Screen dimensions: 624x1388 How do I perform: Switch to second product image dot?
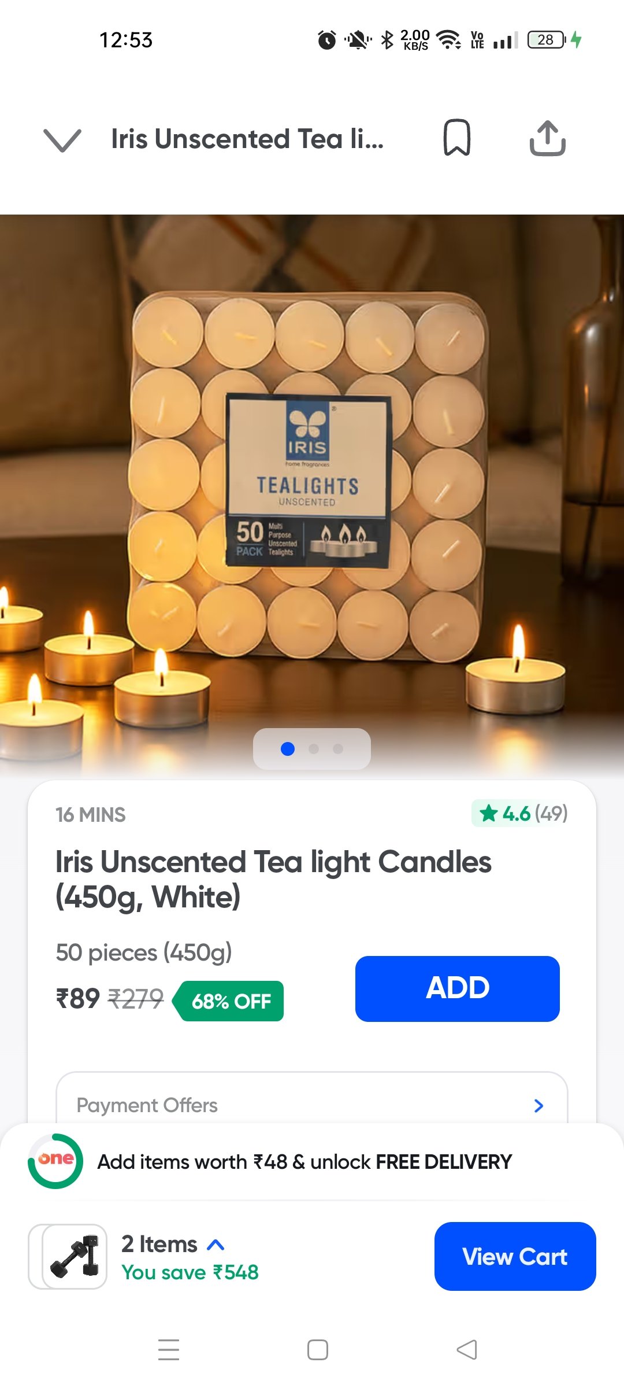pos(314,749)
